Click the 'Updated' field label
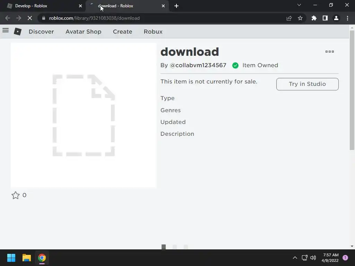 coord(173,122)
